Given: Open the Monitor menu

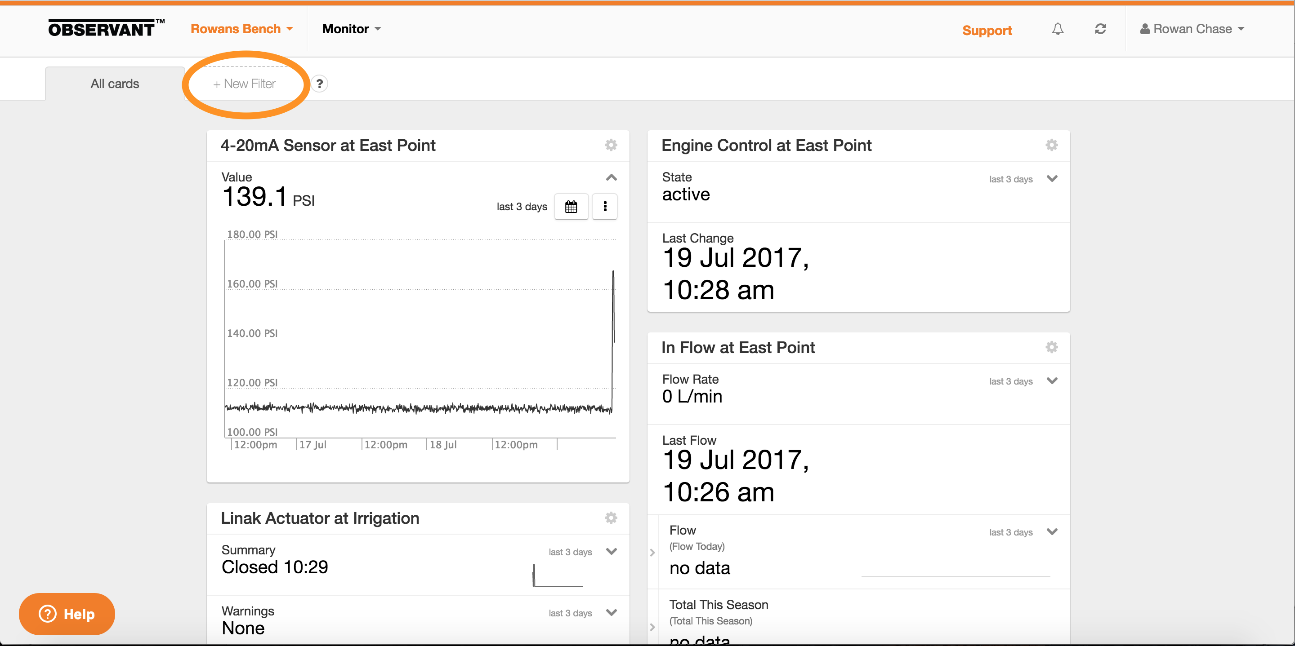Looking at the screenshot, I should (x=351, y=29).
